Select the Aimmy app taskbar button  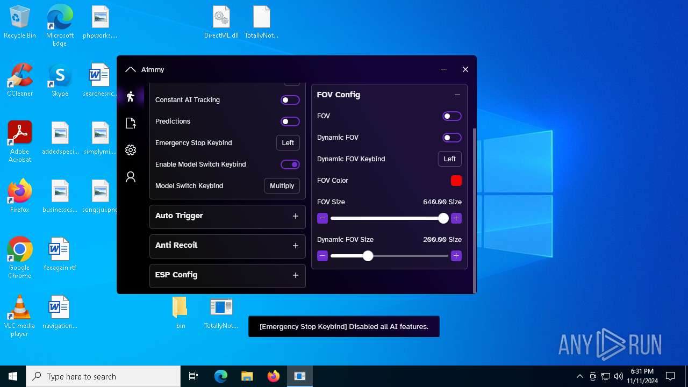tap(300, 376)
